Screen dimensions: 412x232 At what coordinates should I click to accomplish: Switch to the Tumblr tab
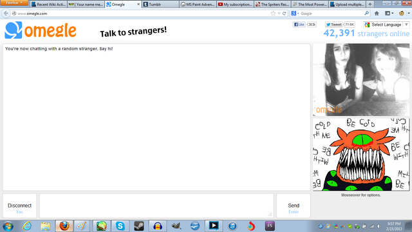pos(160,5)
